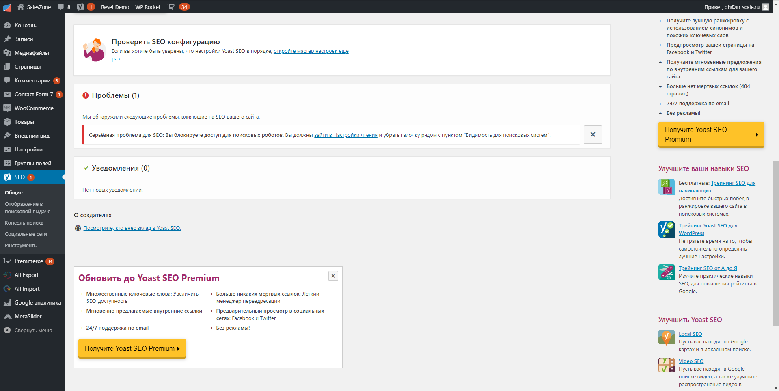Click the Группы полей icon
779x391 pixels.
click(x=7, y=163)
